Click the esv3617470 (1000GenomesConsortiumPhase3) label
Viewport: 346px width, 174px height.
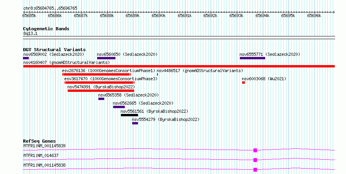111,79
